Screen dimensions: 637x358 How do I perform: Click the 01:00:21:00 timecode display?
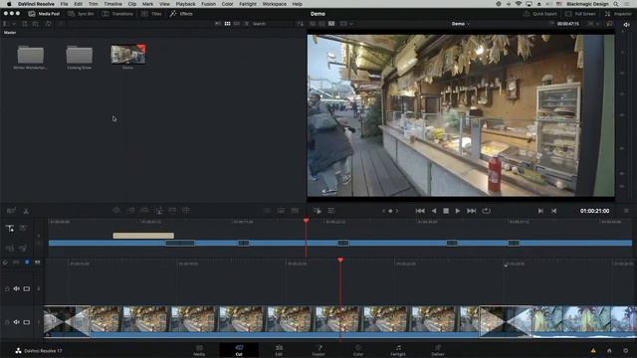pyautogui.click(x=594, y=211)
